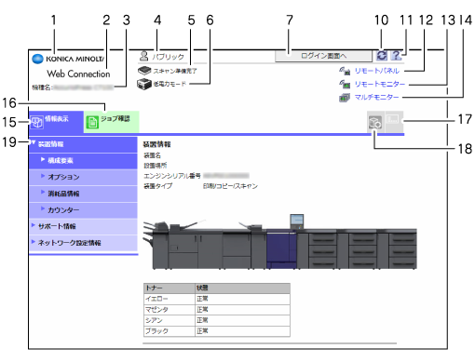
Task: Open ネットワーク設定情報 in the side menu
Action: point(83,243)
